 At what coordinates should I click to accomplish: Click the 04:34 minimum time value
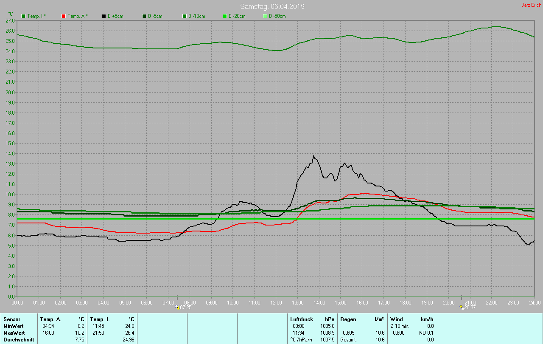[48, 326]
